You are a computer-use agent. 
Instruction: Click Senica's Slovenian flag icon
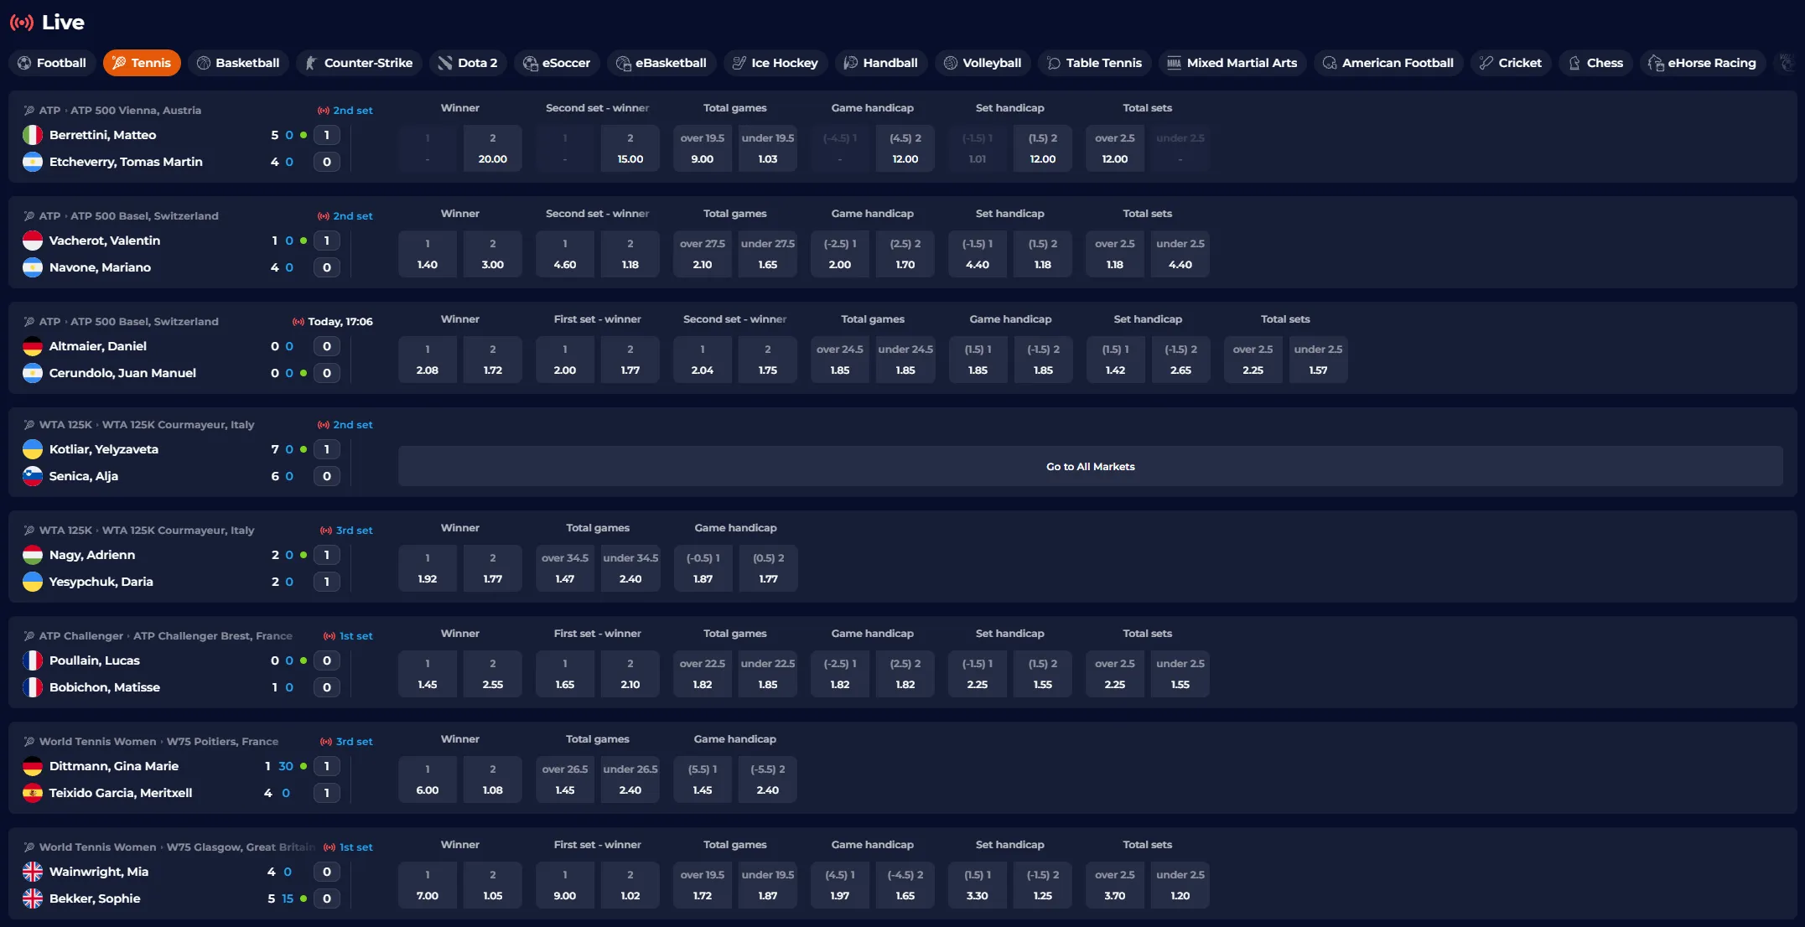click(x=33, y=476)
